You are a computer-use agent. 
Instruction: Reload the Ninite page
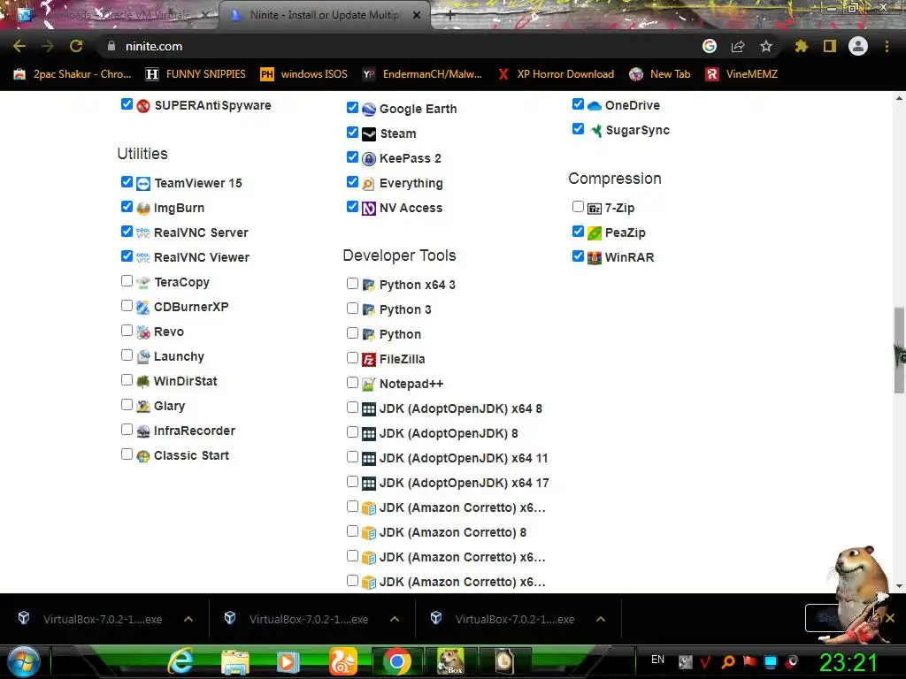(x=76, y=46)
